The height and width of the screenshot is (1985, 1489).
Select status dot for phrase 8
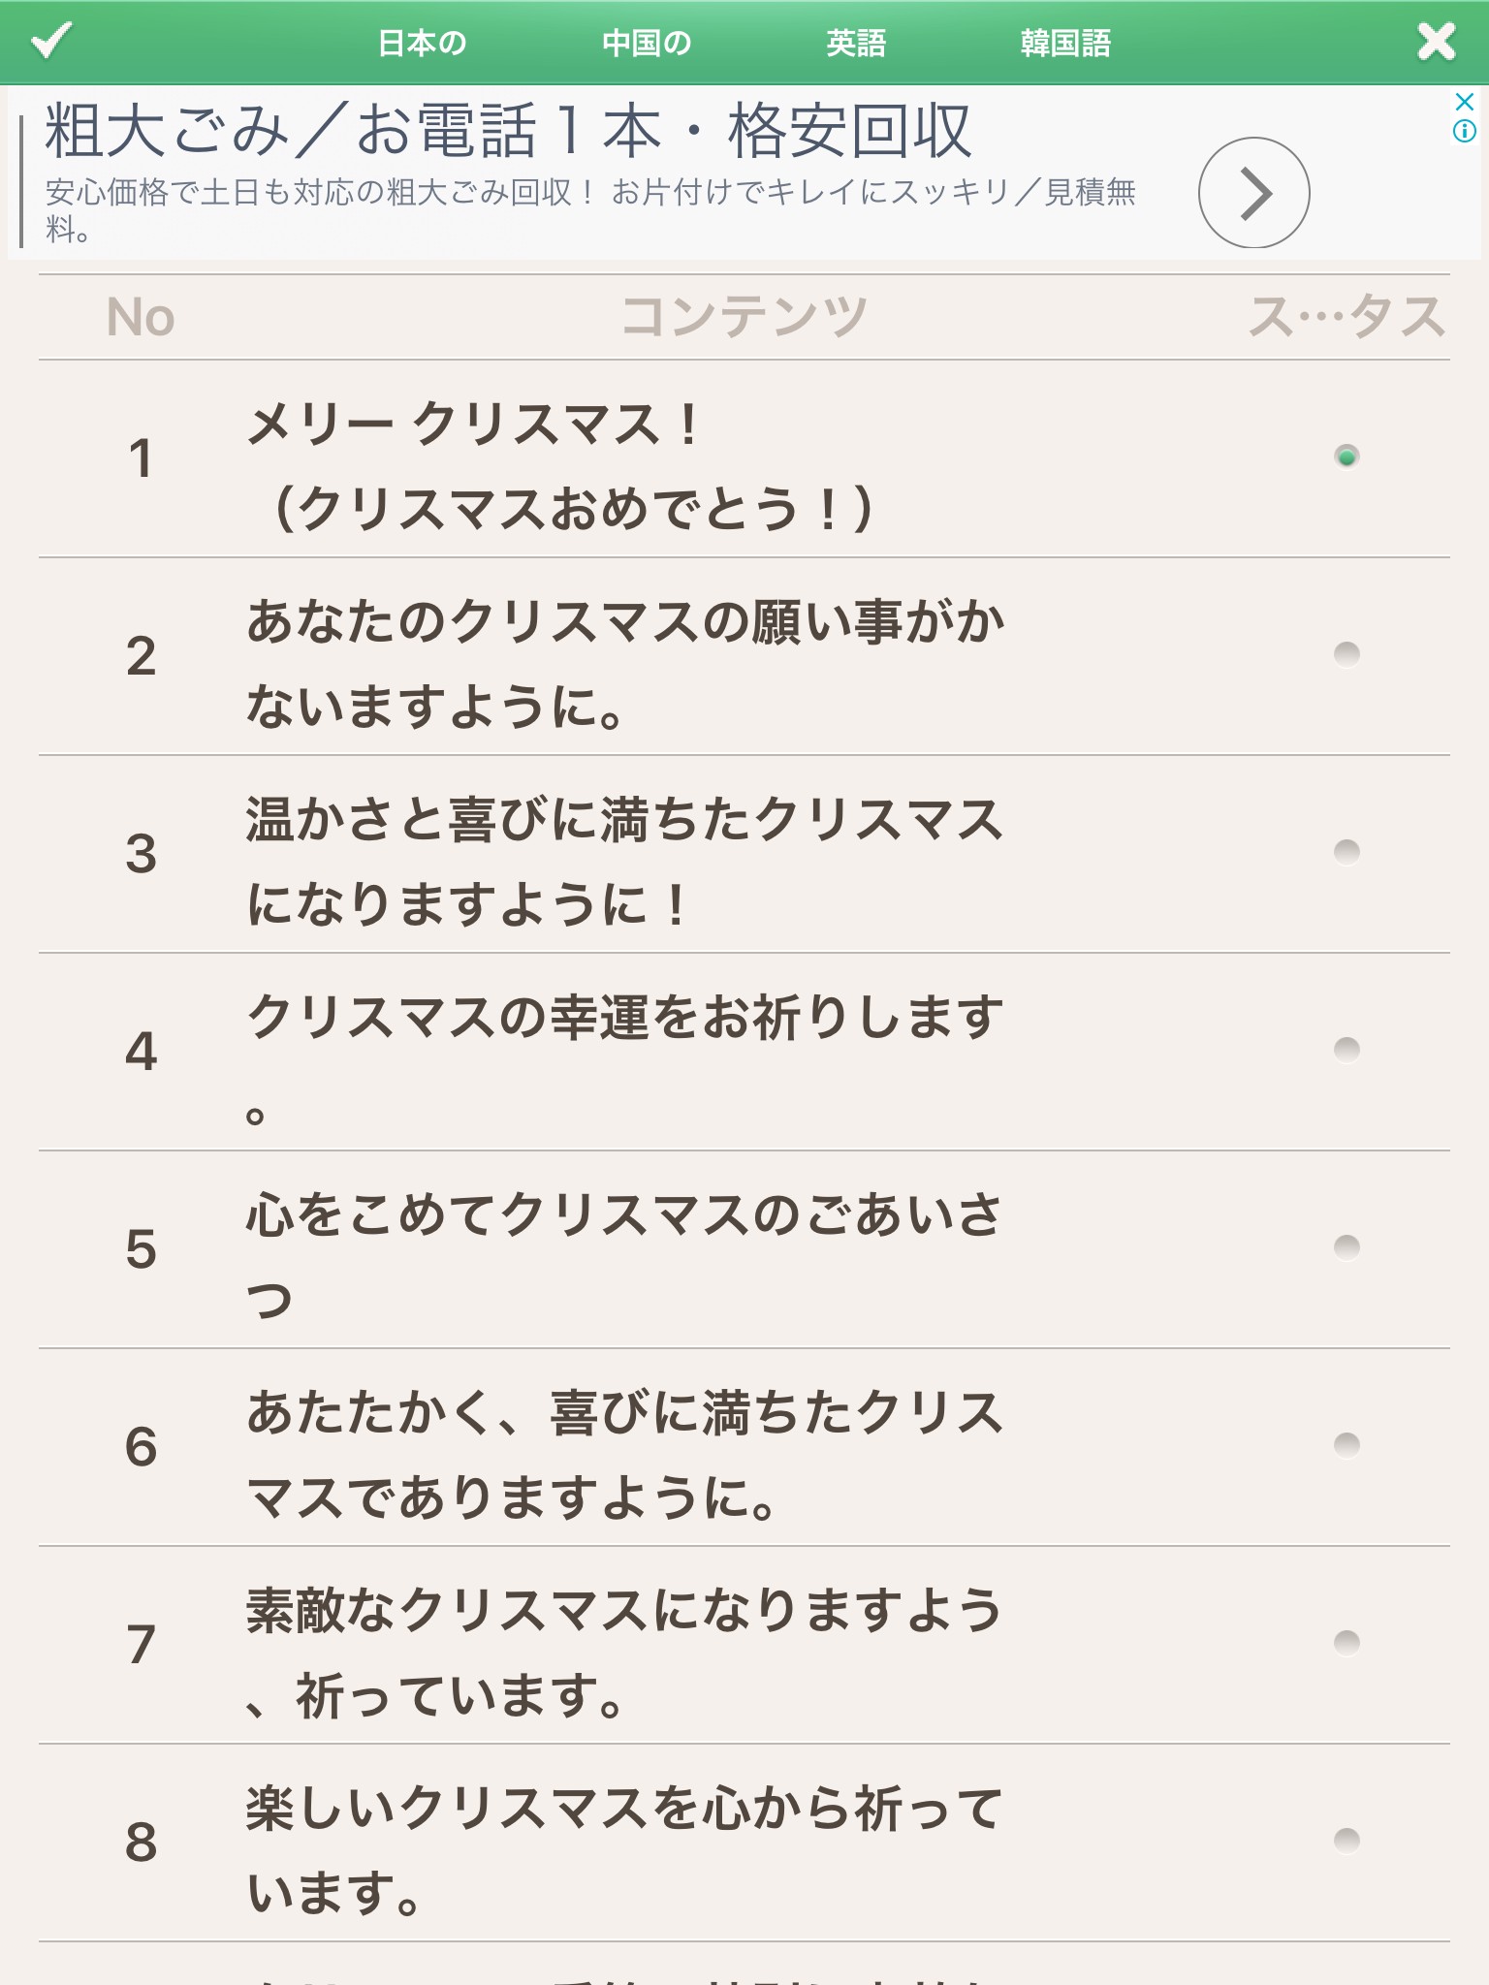(1346, 1841)
